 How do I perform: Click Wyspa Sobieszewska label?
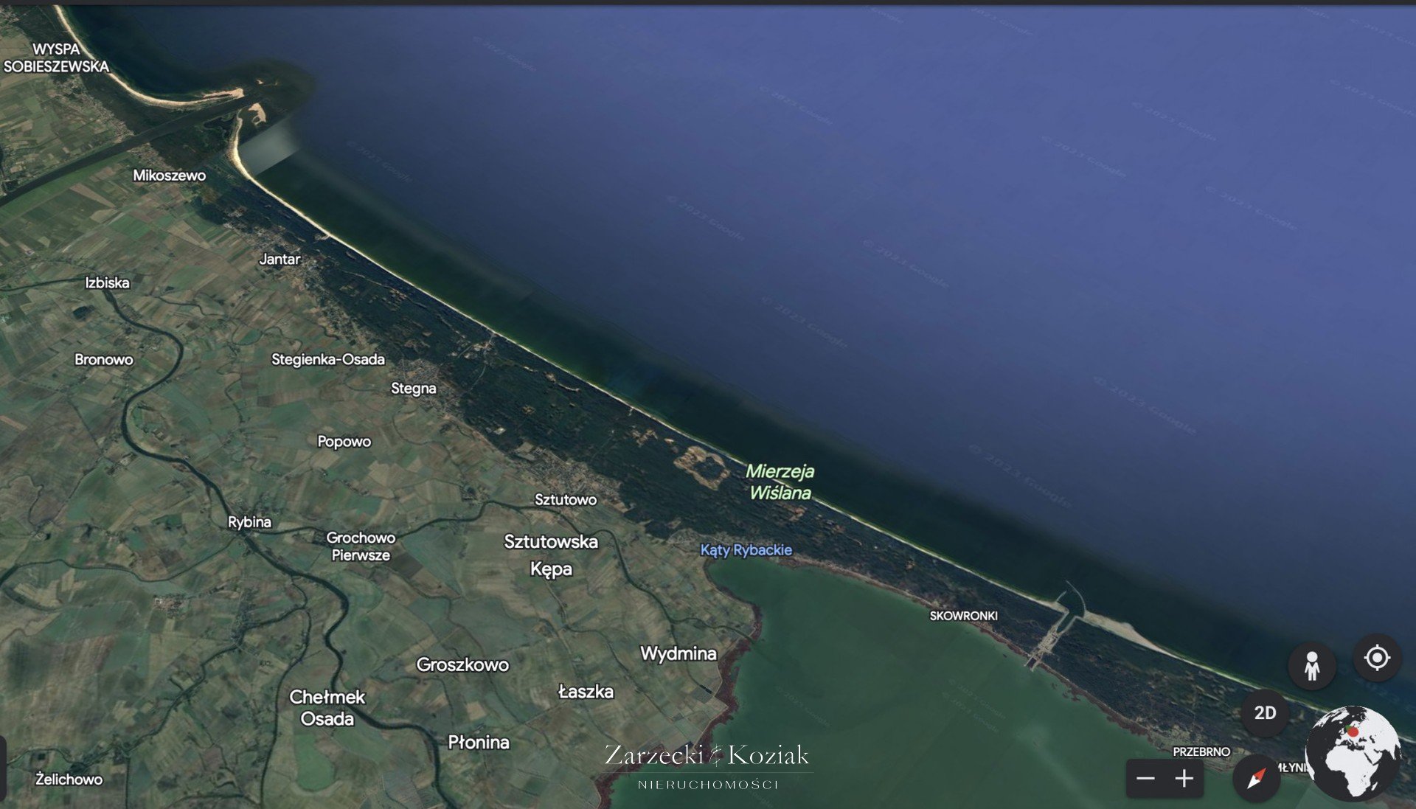click(56, 58)
